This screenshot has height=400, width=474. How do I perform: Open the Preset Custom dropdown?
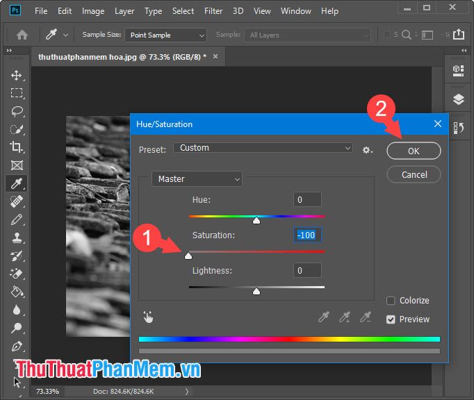tap(263, 148)
